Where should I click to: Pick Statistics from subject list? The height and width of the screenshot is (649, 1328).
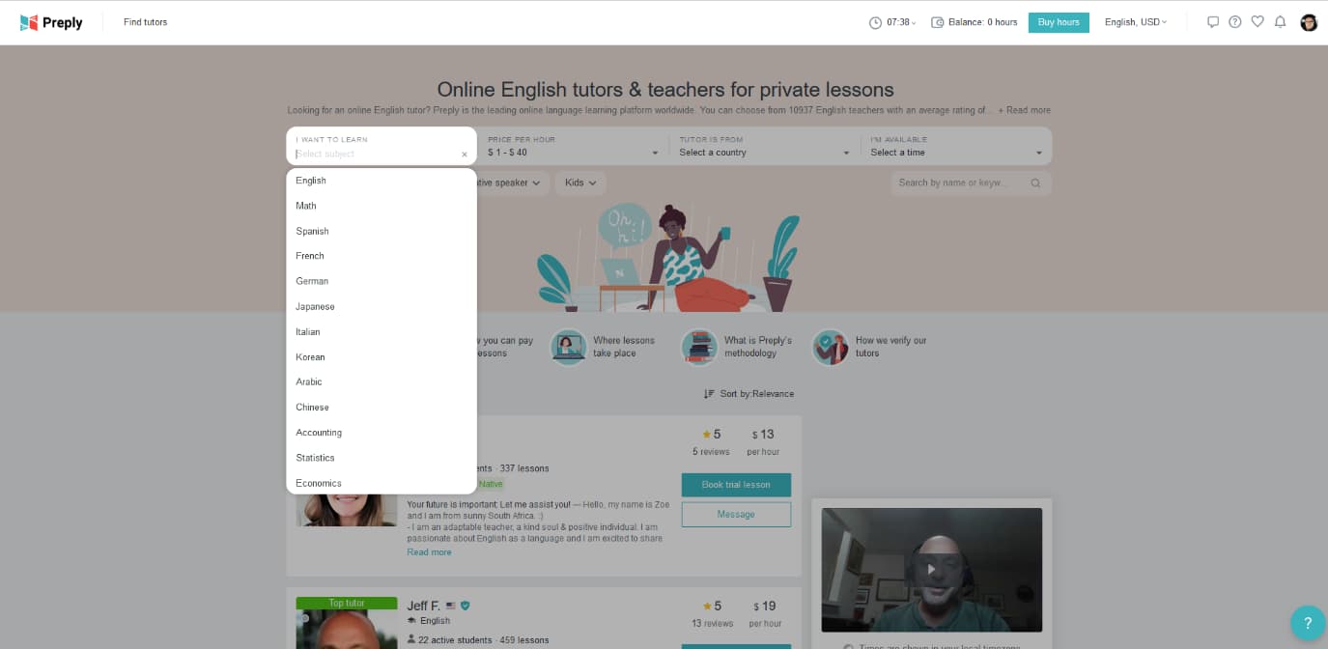tap(381, 458)
